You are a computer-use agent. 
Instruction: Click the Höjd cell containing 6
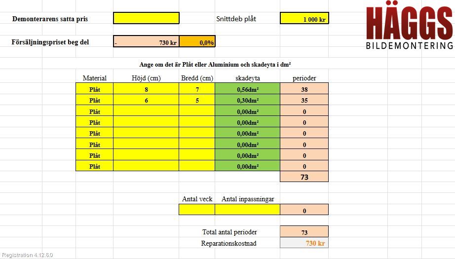tap(146, 100)
